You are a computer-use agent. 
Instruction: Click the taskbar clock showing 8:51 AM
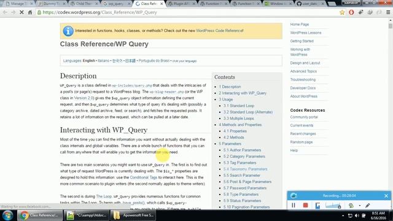click(378, 215)
